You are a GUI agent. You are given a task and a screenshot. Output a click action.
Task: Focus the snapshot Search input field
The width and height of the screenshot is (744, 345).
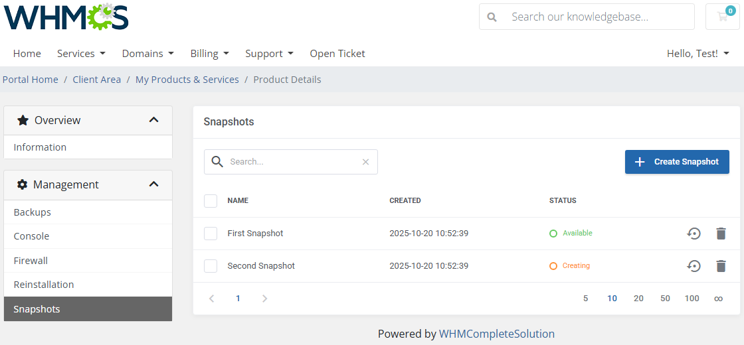click(292, 162)
